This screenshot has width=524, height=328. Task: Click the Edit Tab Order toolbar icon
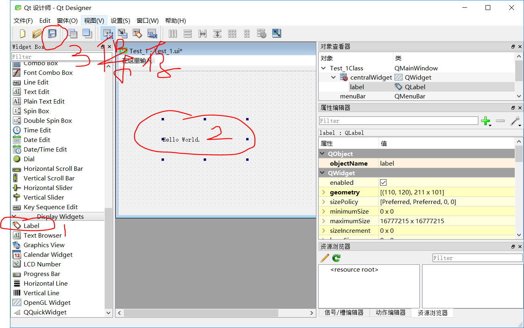tap(152, 34)
